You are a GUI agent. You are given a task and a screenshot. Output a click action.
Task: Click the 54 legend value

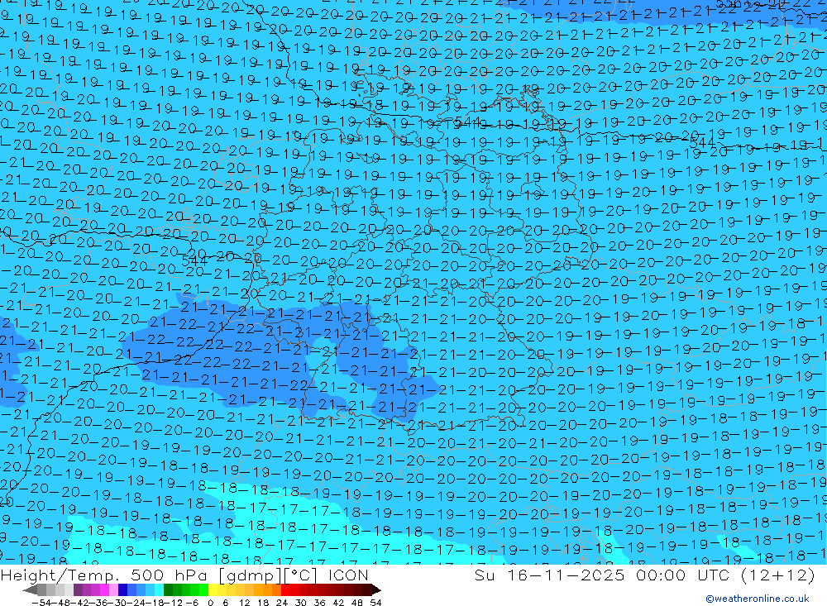(x=375, y=603)
